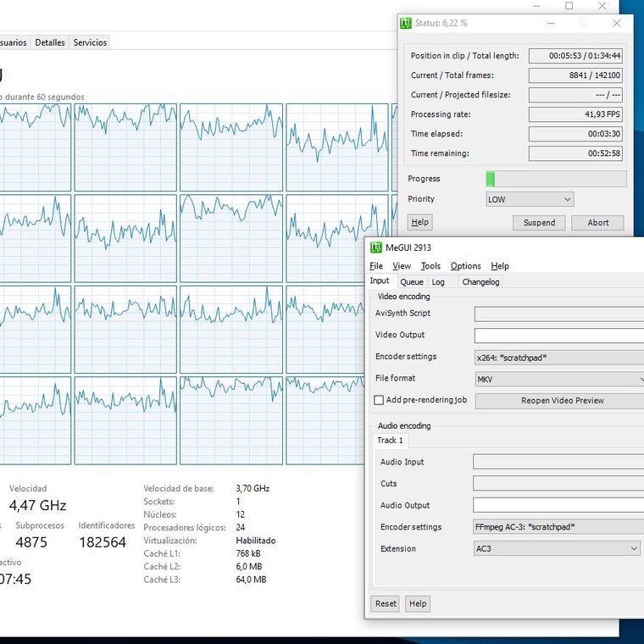Open the Priority LOW dropdown
Screen dimensions: 644x644
tap(530, 200)
